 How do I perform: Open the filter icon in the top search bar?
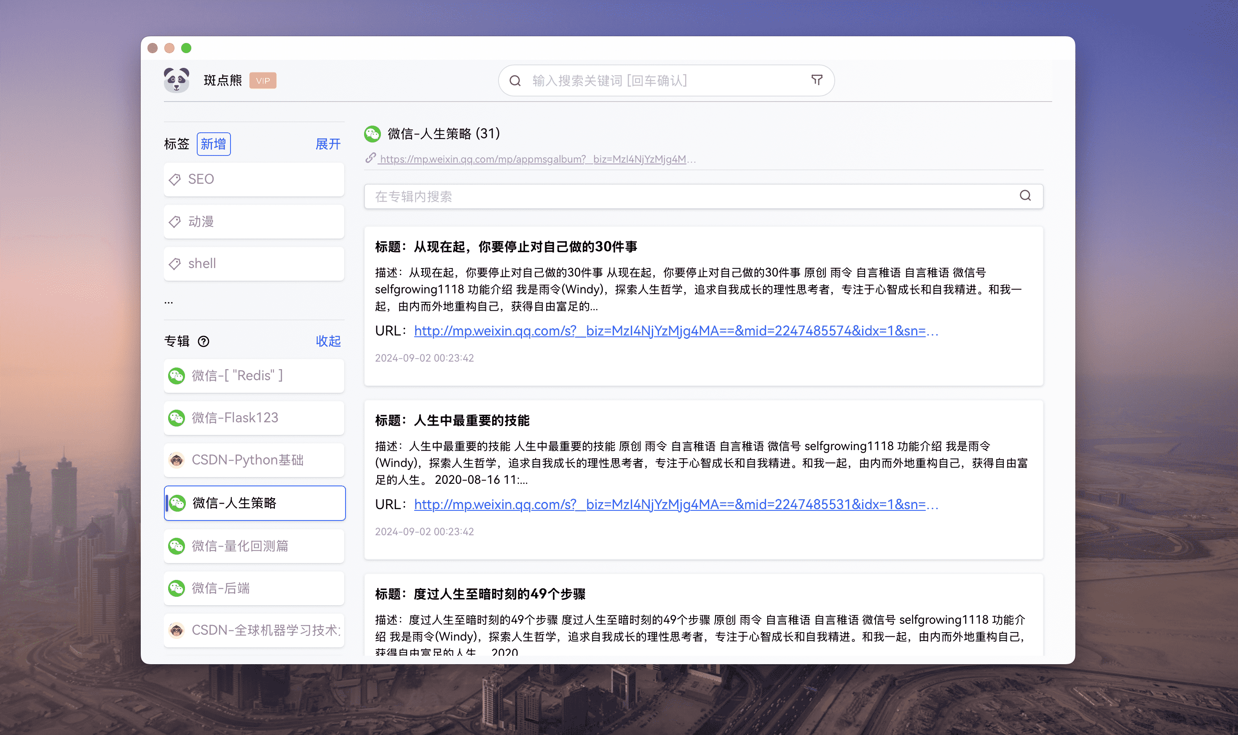817,80
